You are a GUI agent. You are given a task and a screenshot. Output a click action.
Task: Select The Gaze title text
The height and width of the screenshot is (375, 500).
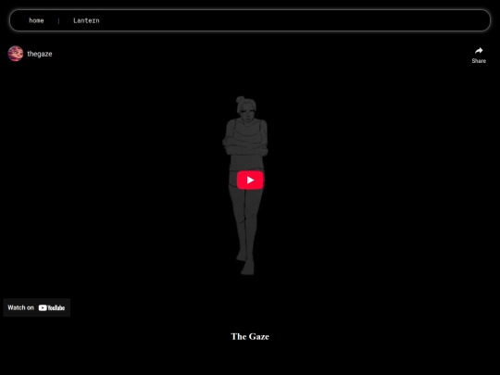coord(250,337)
